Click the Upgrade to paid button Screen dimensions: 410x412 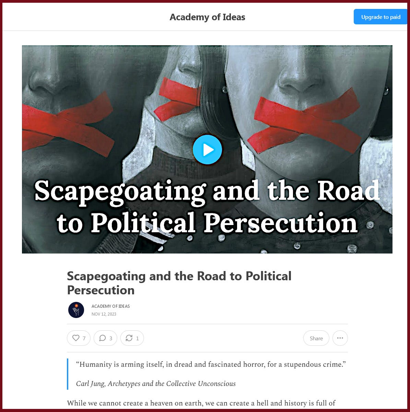(381, 17)
